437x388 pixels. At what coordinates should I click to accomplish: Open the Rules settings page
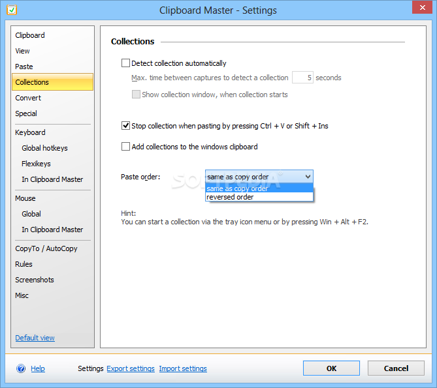click(24, 264)
